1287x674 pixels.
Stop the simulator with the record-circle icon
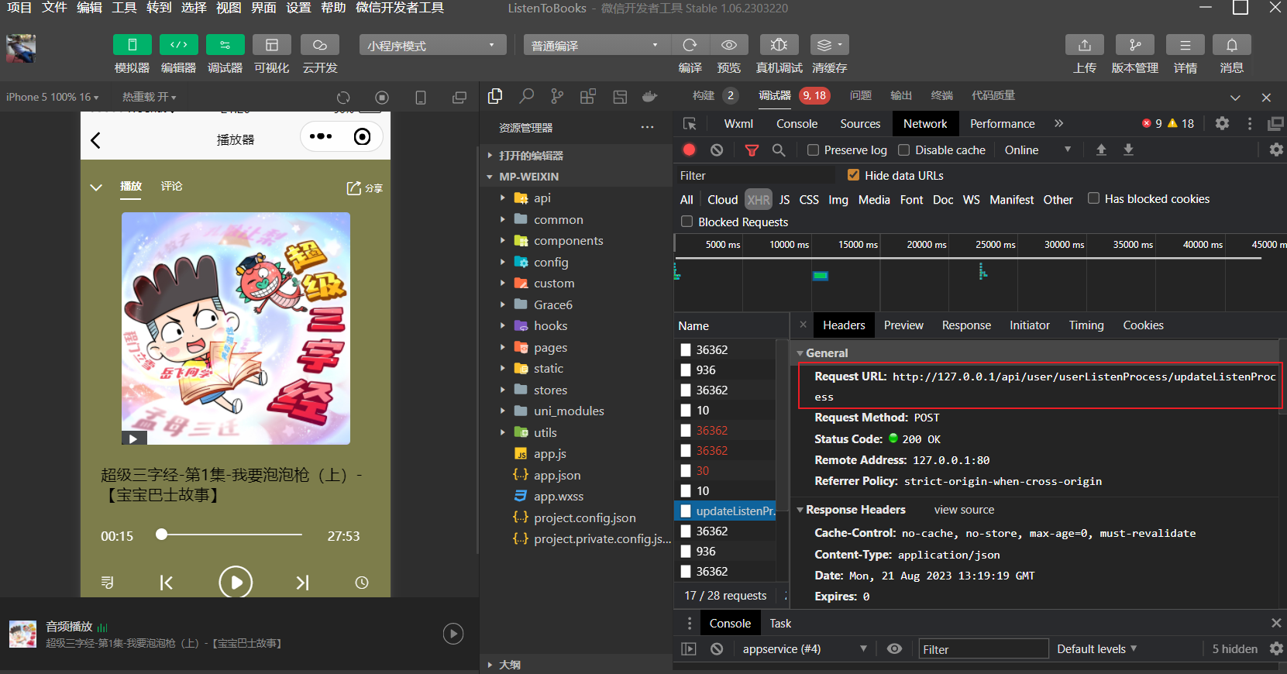[382, 98]
